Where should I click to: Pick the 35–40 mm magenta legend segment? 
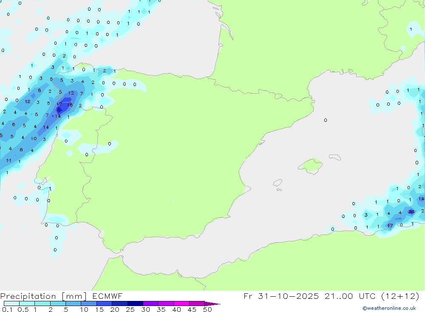tap(166, 303)
